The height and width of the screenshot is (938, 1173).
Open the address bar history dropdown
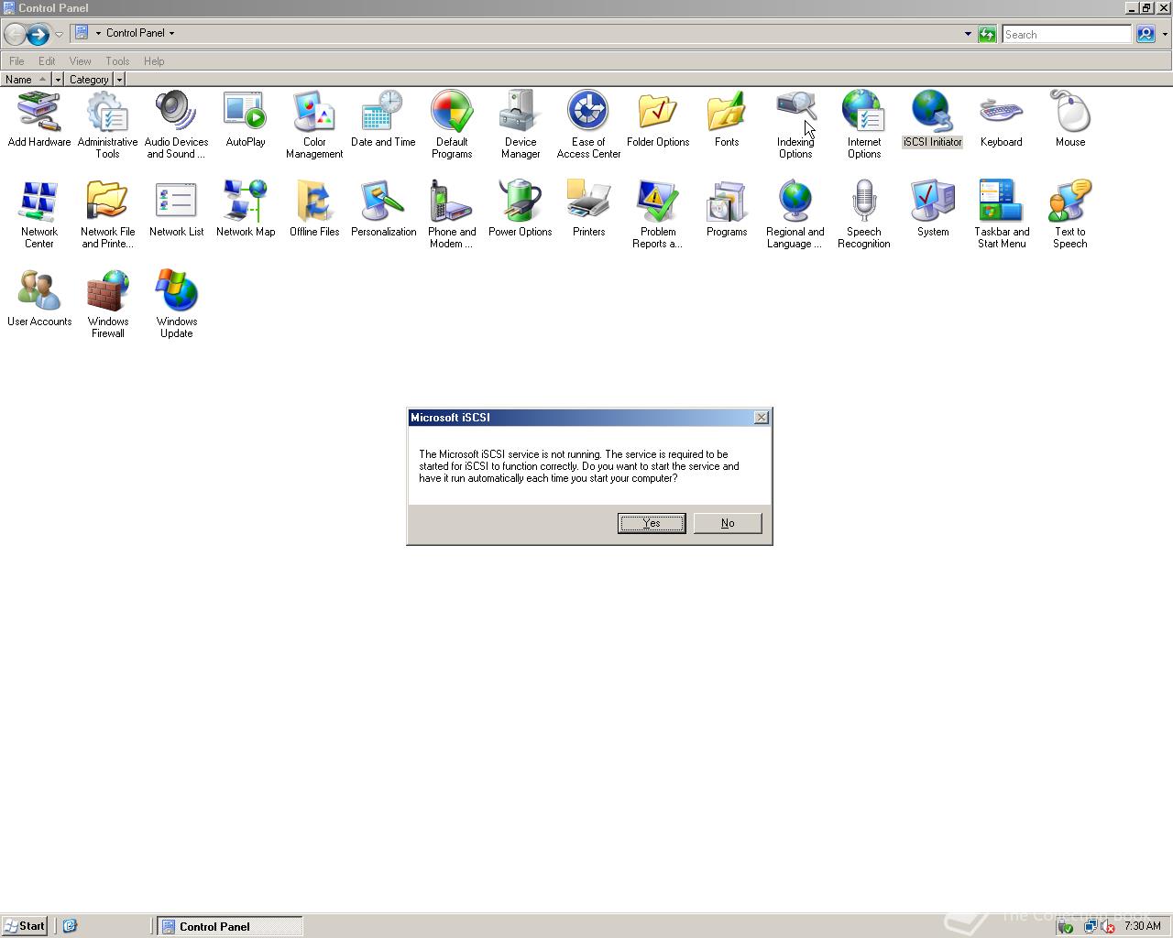click(968, 34)
